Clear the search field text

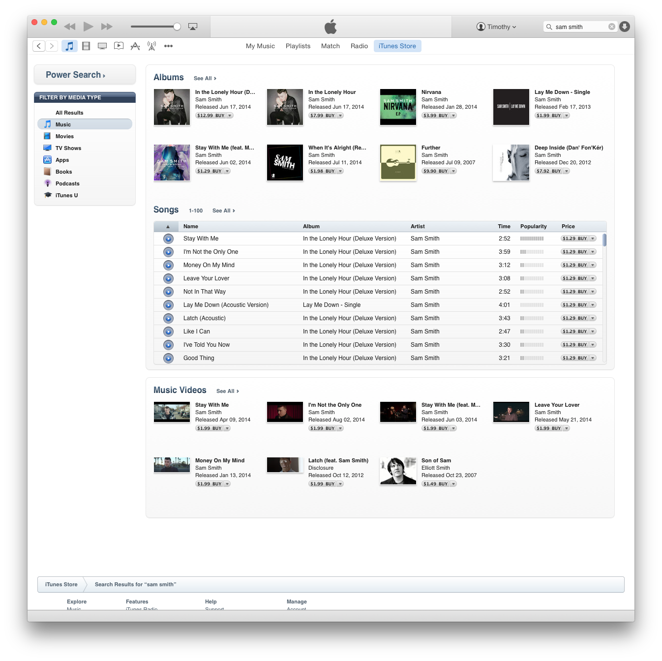pos(612,27)
